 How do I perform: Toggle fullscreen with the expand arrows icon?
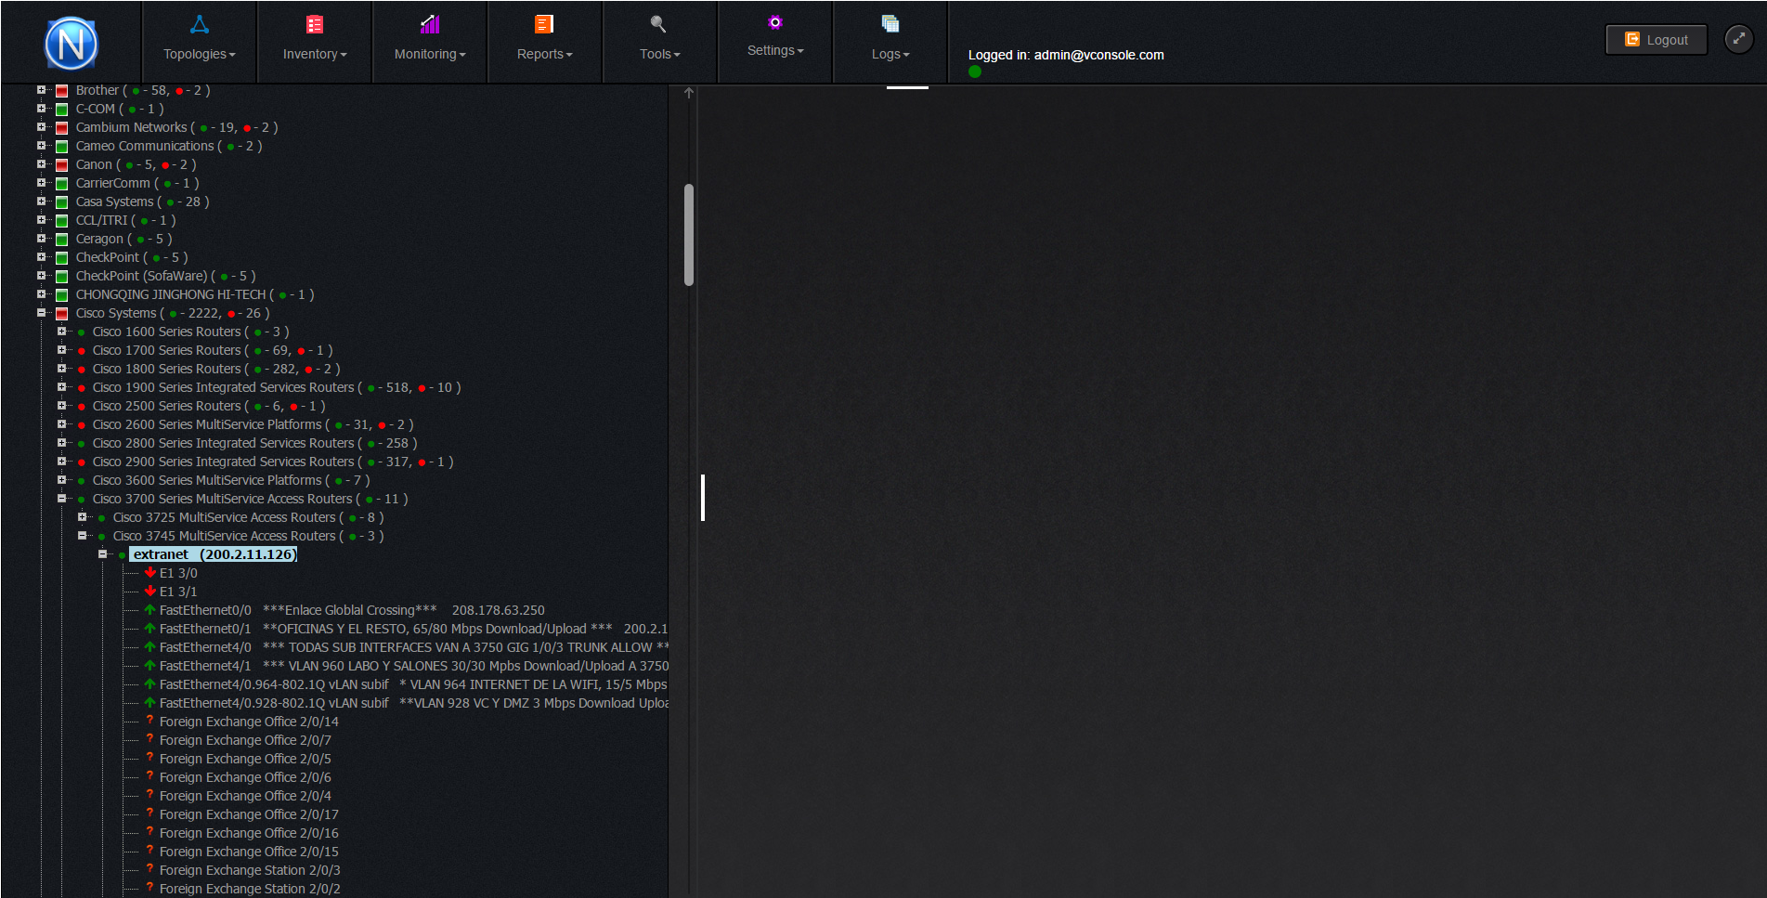1738,39
